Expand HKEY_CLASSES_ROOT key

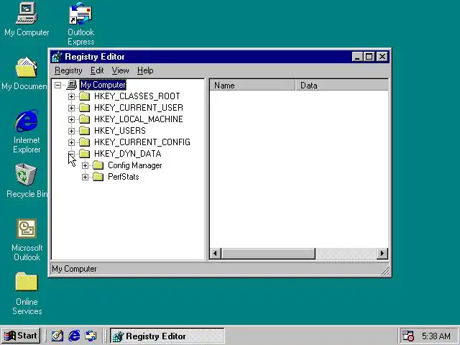(71, 96)
